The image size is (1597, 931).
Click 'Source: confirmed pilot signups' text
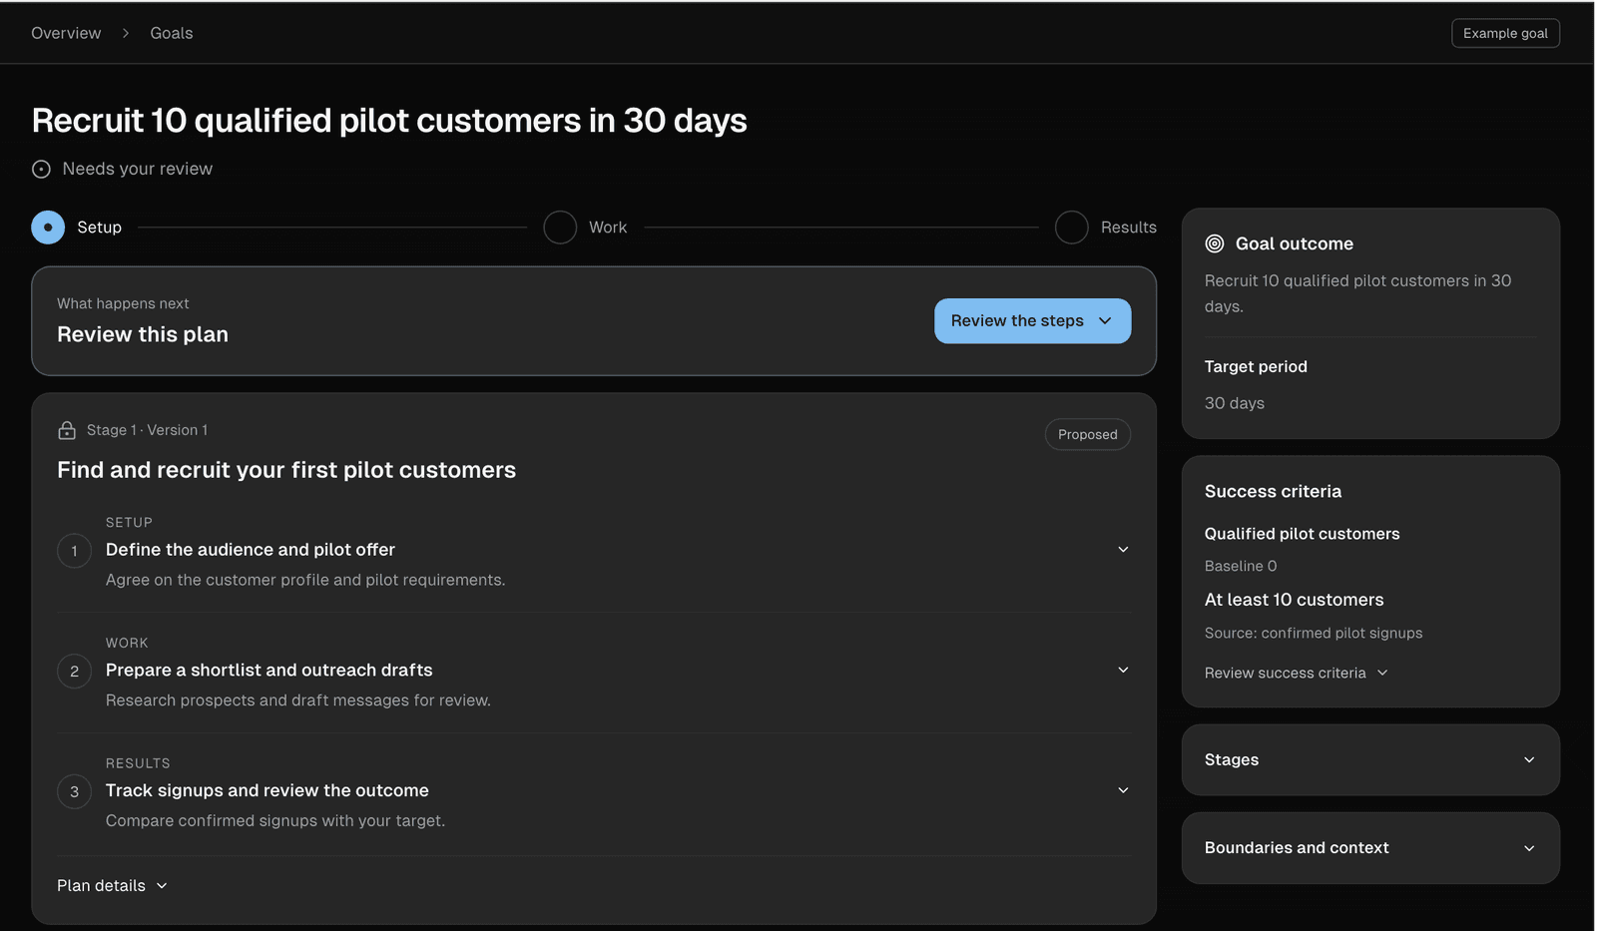[x=1314, y=633]
